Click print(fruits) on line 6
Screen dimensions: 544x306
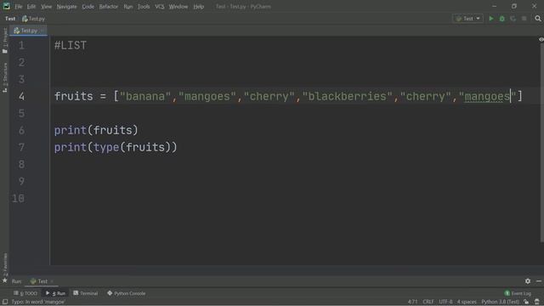96,130
